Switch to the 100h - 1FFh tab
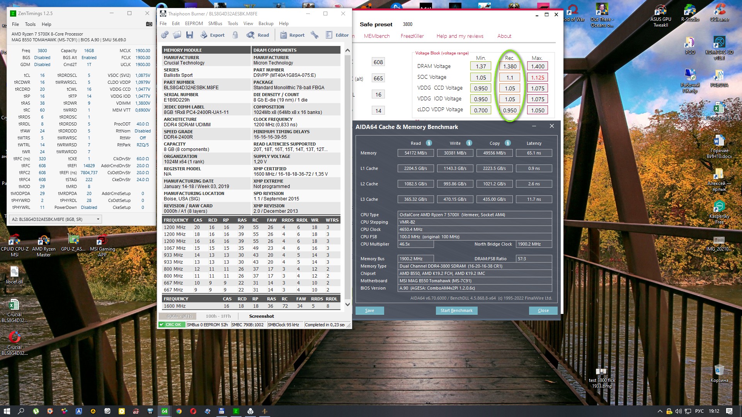 pos(218,316)
